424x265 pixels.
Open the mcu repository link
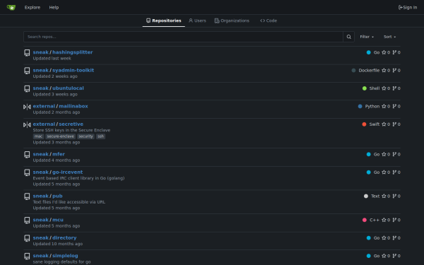[58, 220]
